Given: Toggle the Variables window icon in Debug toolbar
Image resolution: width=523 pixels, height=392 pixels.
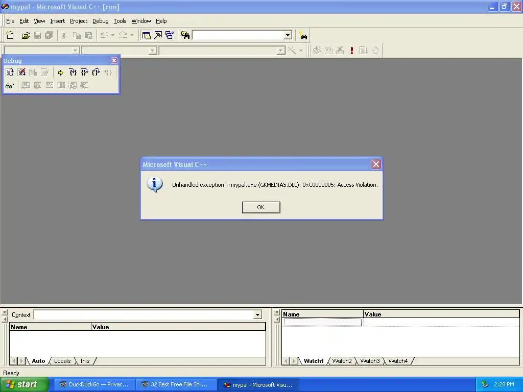Looking at the screenshot, I should coord(37,86).
